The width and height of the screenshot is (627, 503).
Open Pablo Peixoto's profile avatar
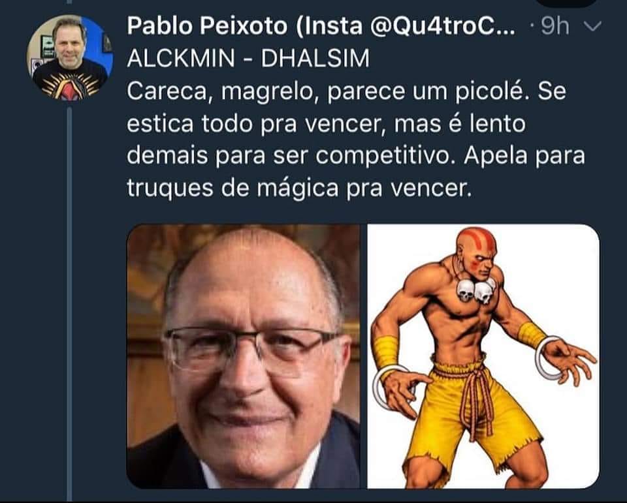(70, 58)
